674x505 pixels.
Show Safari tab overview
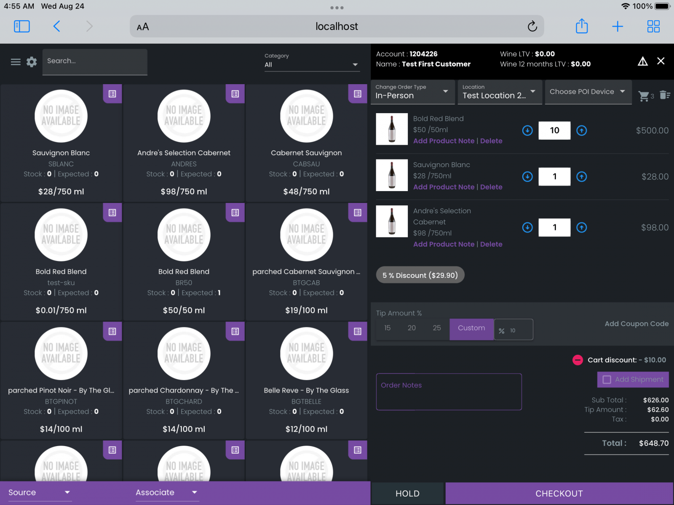pyautogui.click(x=653, y=27)
